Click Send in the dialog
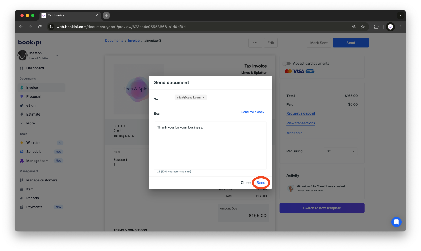Viewport: 421px width, 251px height. [261, 182]
